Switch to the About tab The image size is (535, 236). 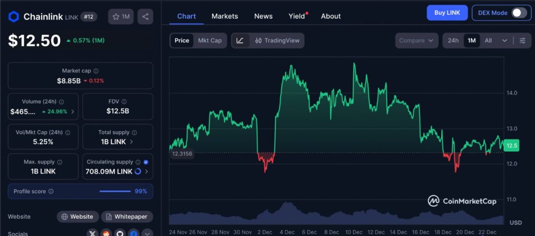click(331, 16)
